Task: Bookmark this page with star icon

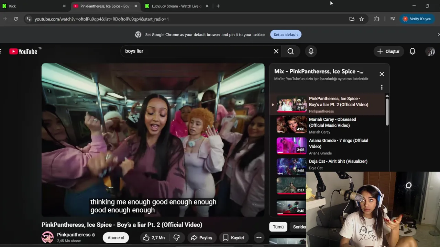Action: coord(361,19)
